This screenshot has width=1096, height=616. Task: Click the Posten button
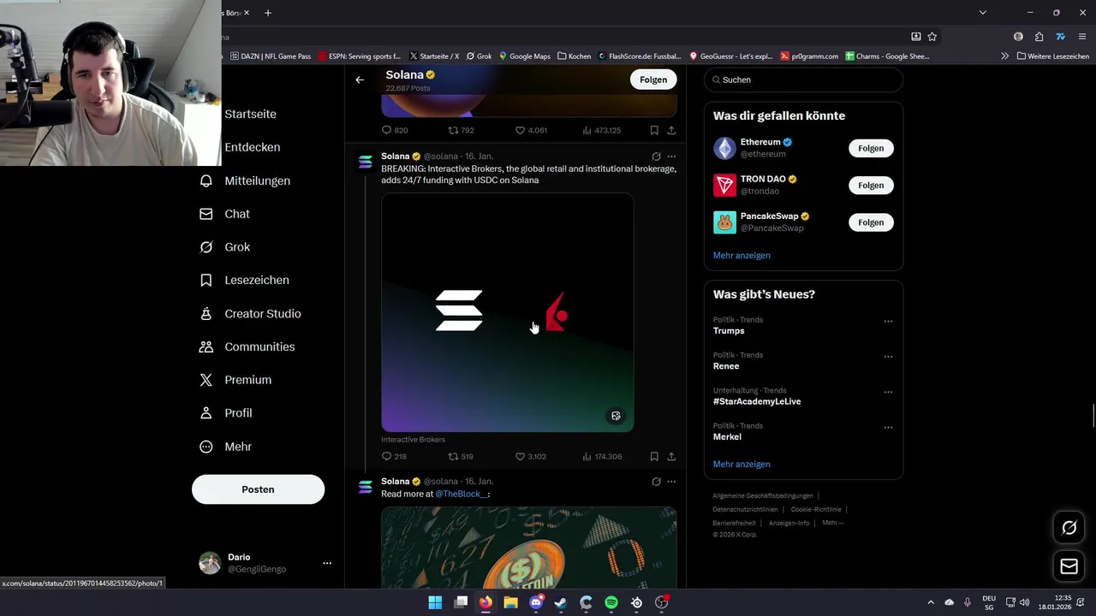[258, 489]
